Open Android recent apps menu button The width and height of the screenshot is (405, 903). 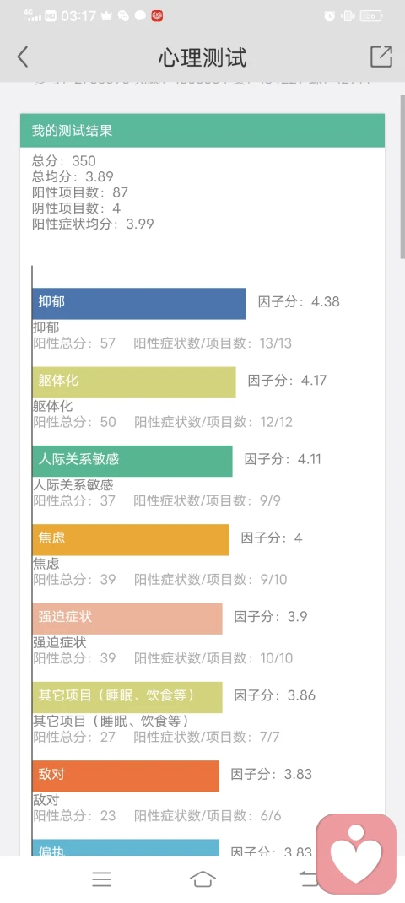[101, 879]
